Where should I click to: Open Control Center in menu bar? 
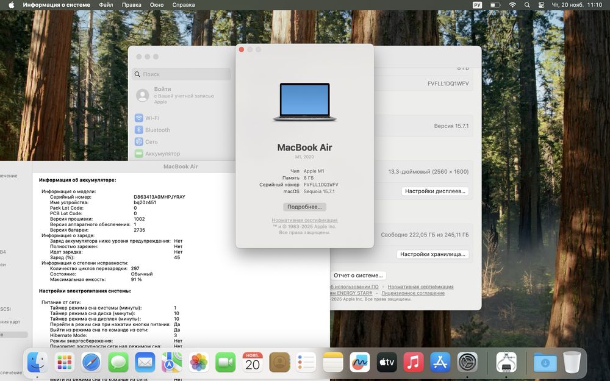coord(541,5)
